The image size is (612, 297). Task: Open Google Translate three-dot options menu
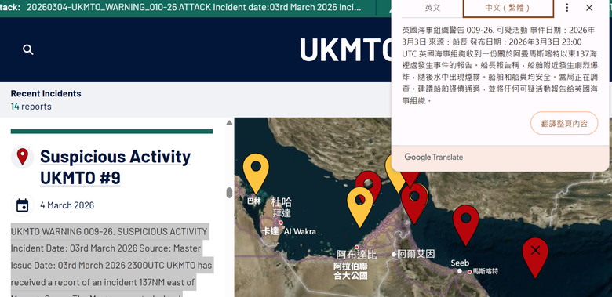point(566,8)
